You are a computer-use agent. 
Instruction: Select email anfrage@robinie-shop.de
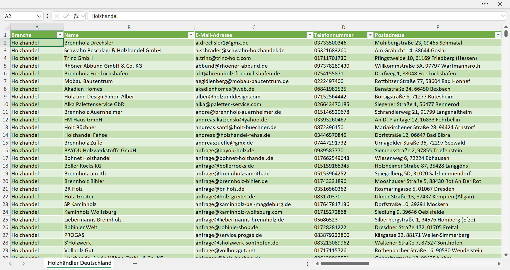pyautogui.click(x=254, y=227)
